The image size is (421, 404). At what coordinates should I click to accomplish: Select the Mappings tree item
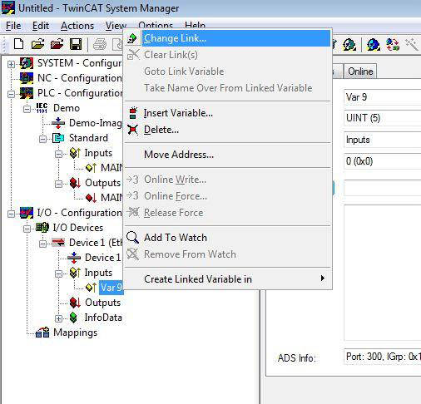pos(76,333)
